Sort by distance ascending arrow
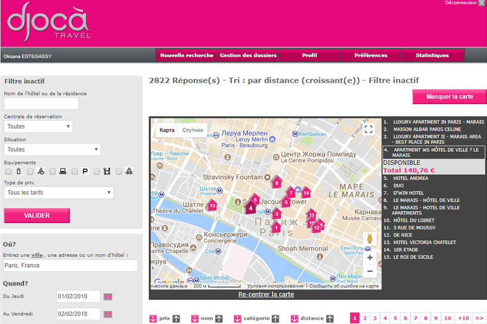The height and width of the screenshot is (324, 487). (x=330, y=319)
